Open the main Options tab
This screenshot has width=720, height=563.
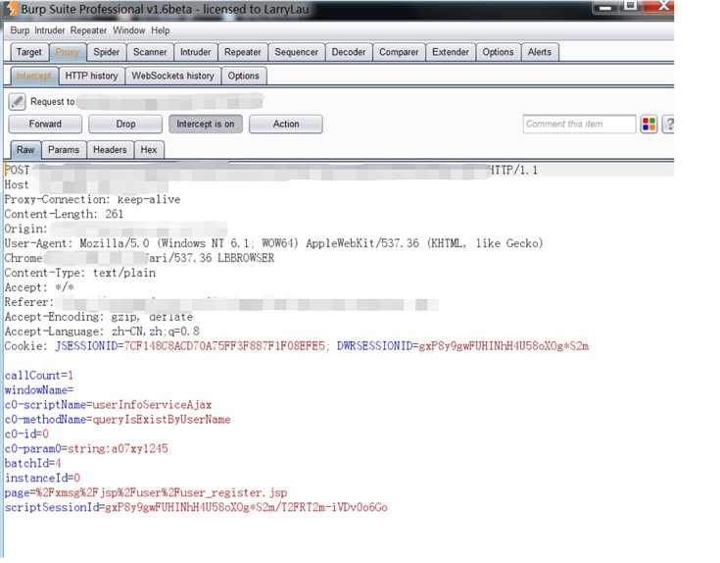[x=498, y=52]
